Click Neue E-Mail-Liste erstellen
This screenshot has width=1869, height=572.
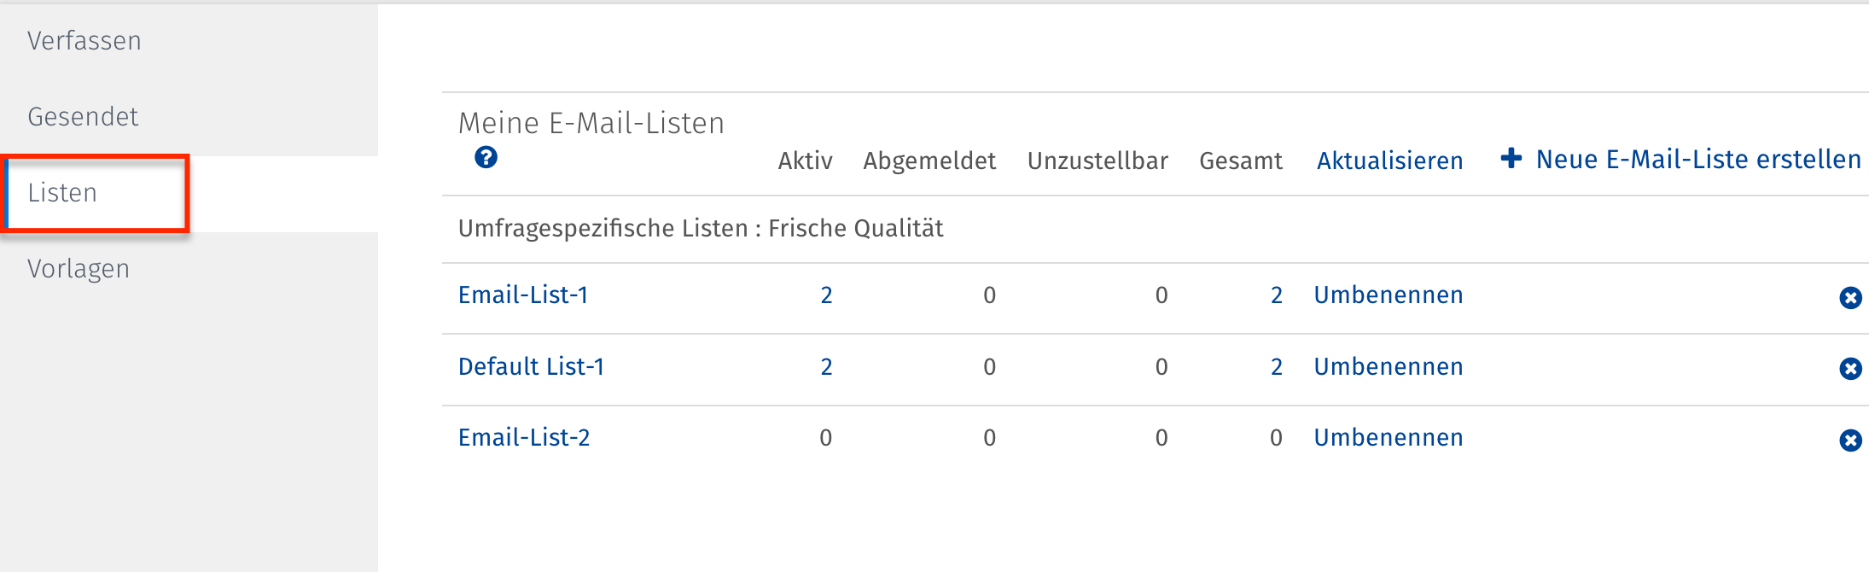pos(1697,160)
